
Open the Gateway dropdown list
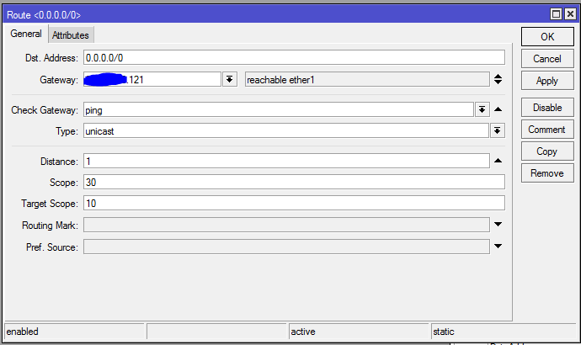[229, 80]
